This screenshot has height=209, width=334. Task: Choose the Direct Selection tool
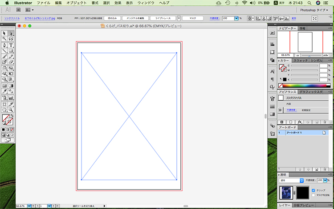pyautogui.click(x=11, y=33)
